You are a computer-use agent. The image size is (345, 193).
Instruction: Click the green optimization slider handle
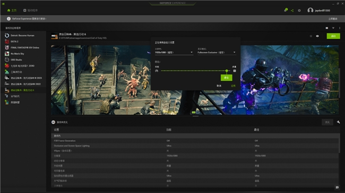tap(227, 71)
